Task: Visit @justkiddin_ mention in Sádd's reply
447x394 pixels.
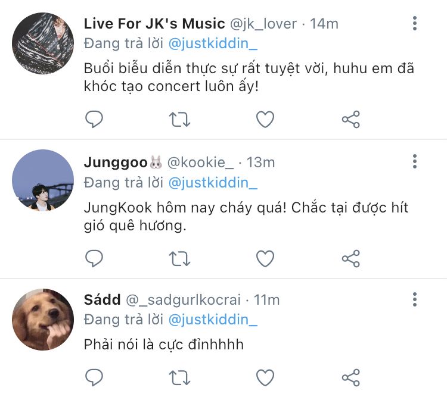Action: click(x=213, y=320)
